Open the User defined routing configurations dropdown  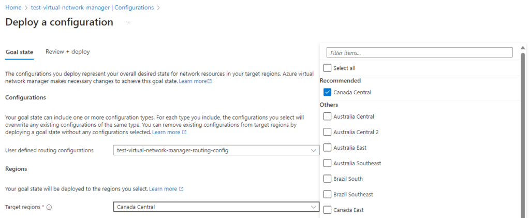coord(216,150)
